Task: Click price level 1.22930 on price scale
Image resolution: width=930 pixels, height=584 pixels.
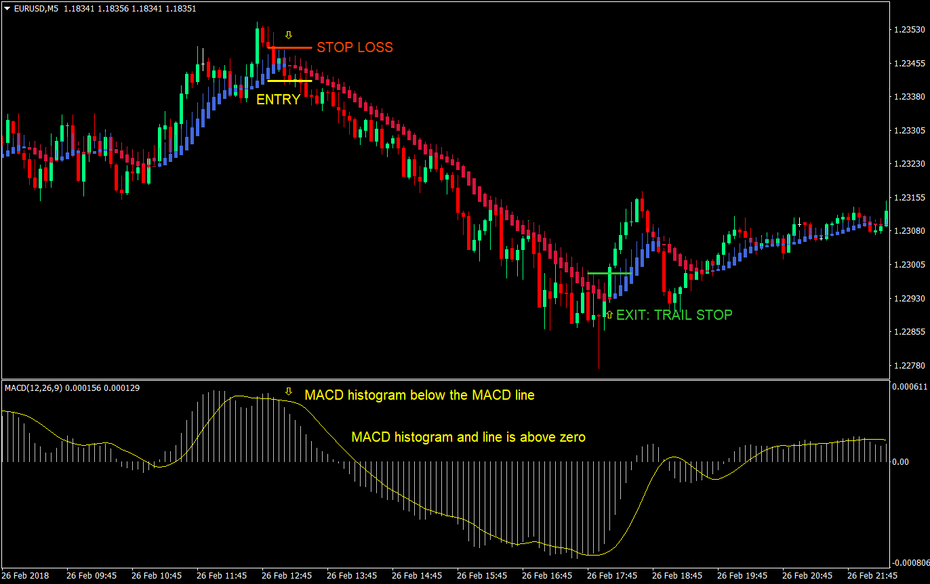Action: (909, 298)
